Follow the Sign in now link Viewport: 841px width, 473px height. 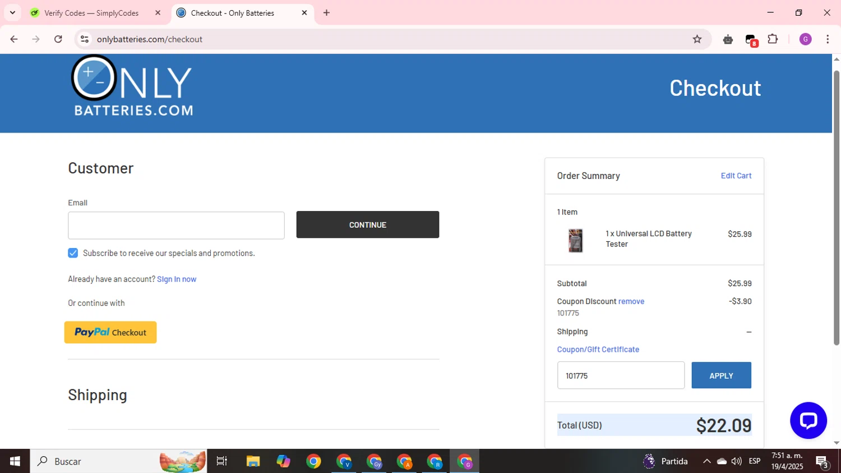coord(177,279)
